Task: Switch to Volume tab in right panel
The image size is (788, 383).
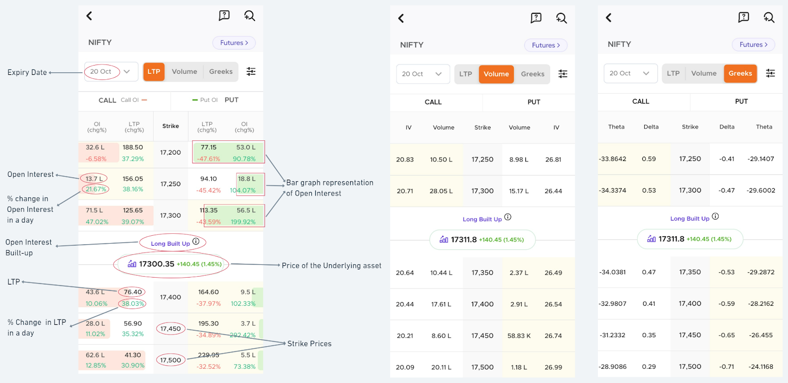Action: coord(704,73)
